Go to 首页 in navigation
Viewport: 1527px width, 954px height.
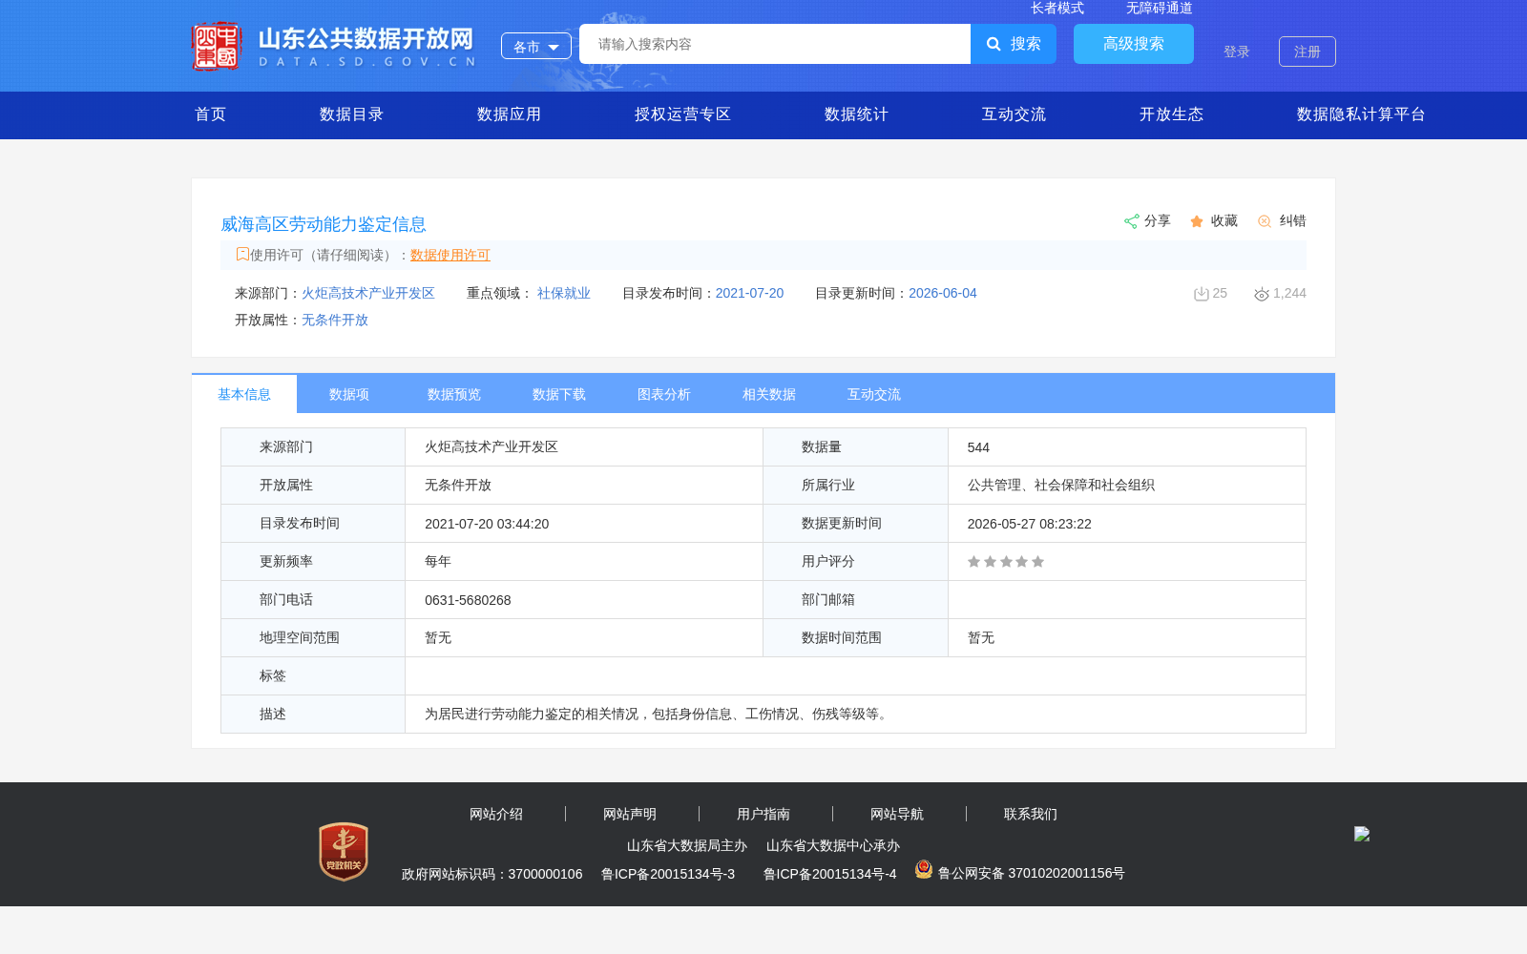tap(211, 114)
